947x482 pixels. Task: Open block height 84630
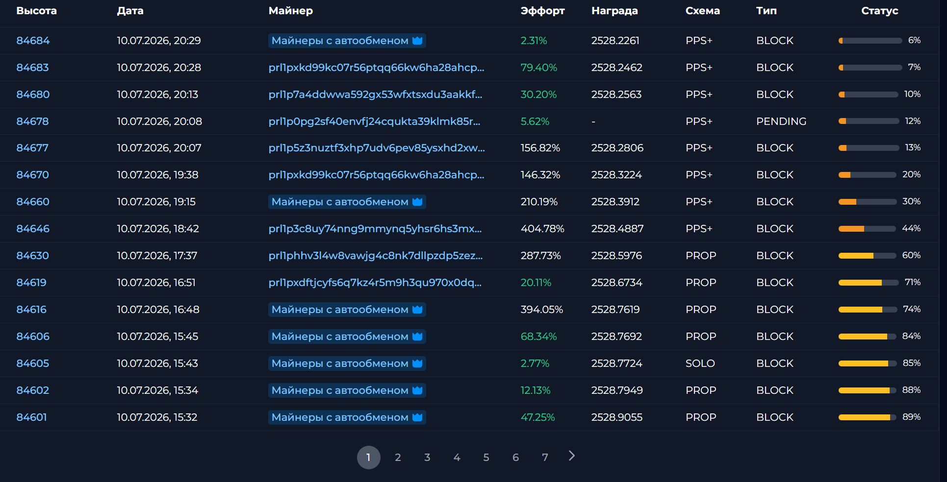pyautogui.click(x=32, y=256)
